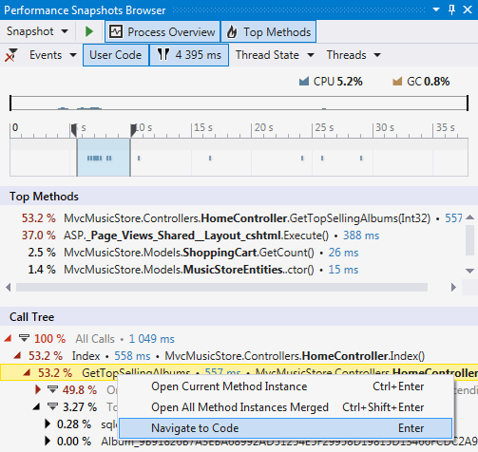Click the event tick near 15 s in timeline
Image resolution: width=478 pixels, height=452 pixels.
coord(210,158)
